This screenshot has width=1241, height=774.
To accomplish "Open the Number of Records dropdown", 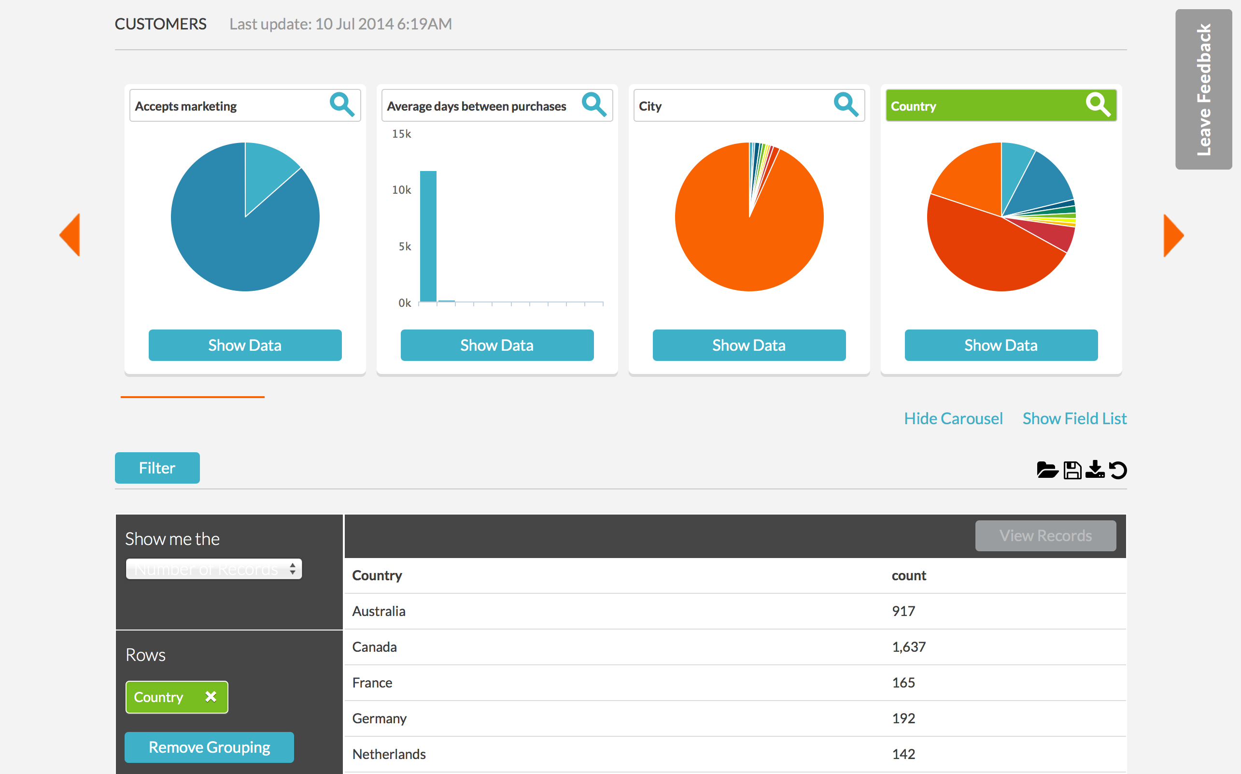I will coord(214,569).
